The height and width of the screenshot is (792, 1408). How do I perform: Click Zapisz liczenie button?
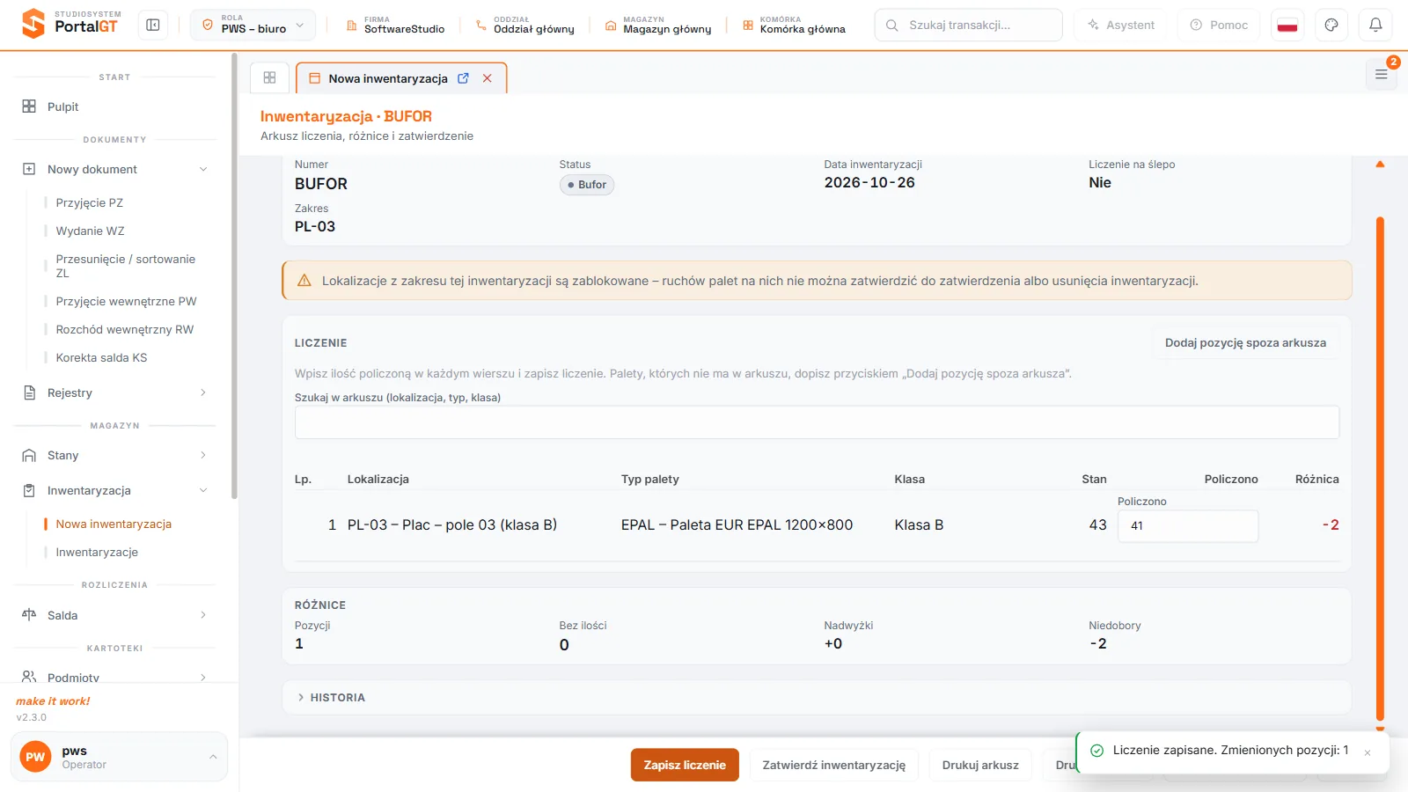[685, 765]
